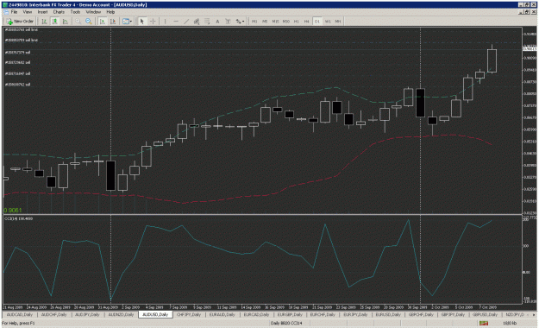Switch to the EURGBP,Daily chart tab

[290, 314]
